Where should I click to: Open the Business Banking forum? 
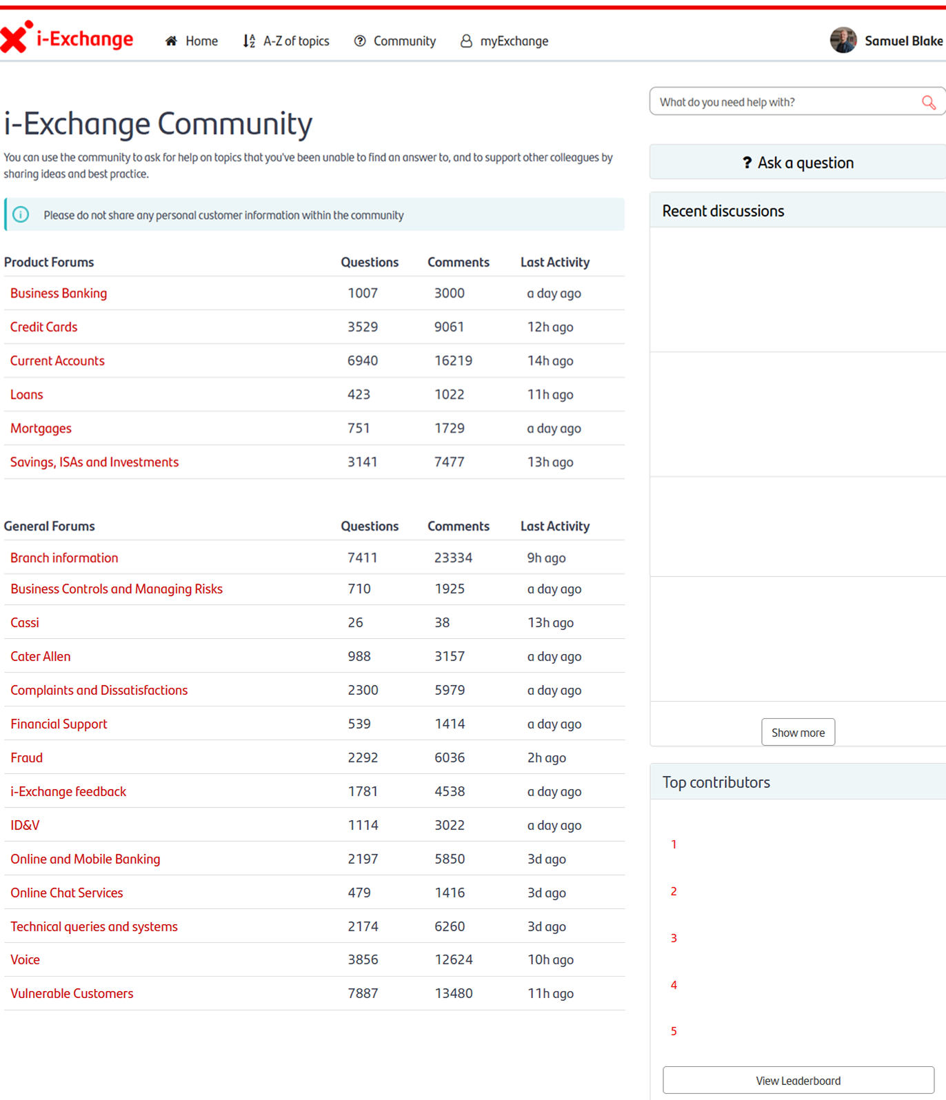tap(59, 294)
